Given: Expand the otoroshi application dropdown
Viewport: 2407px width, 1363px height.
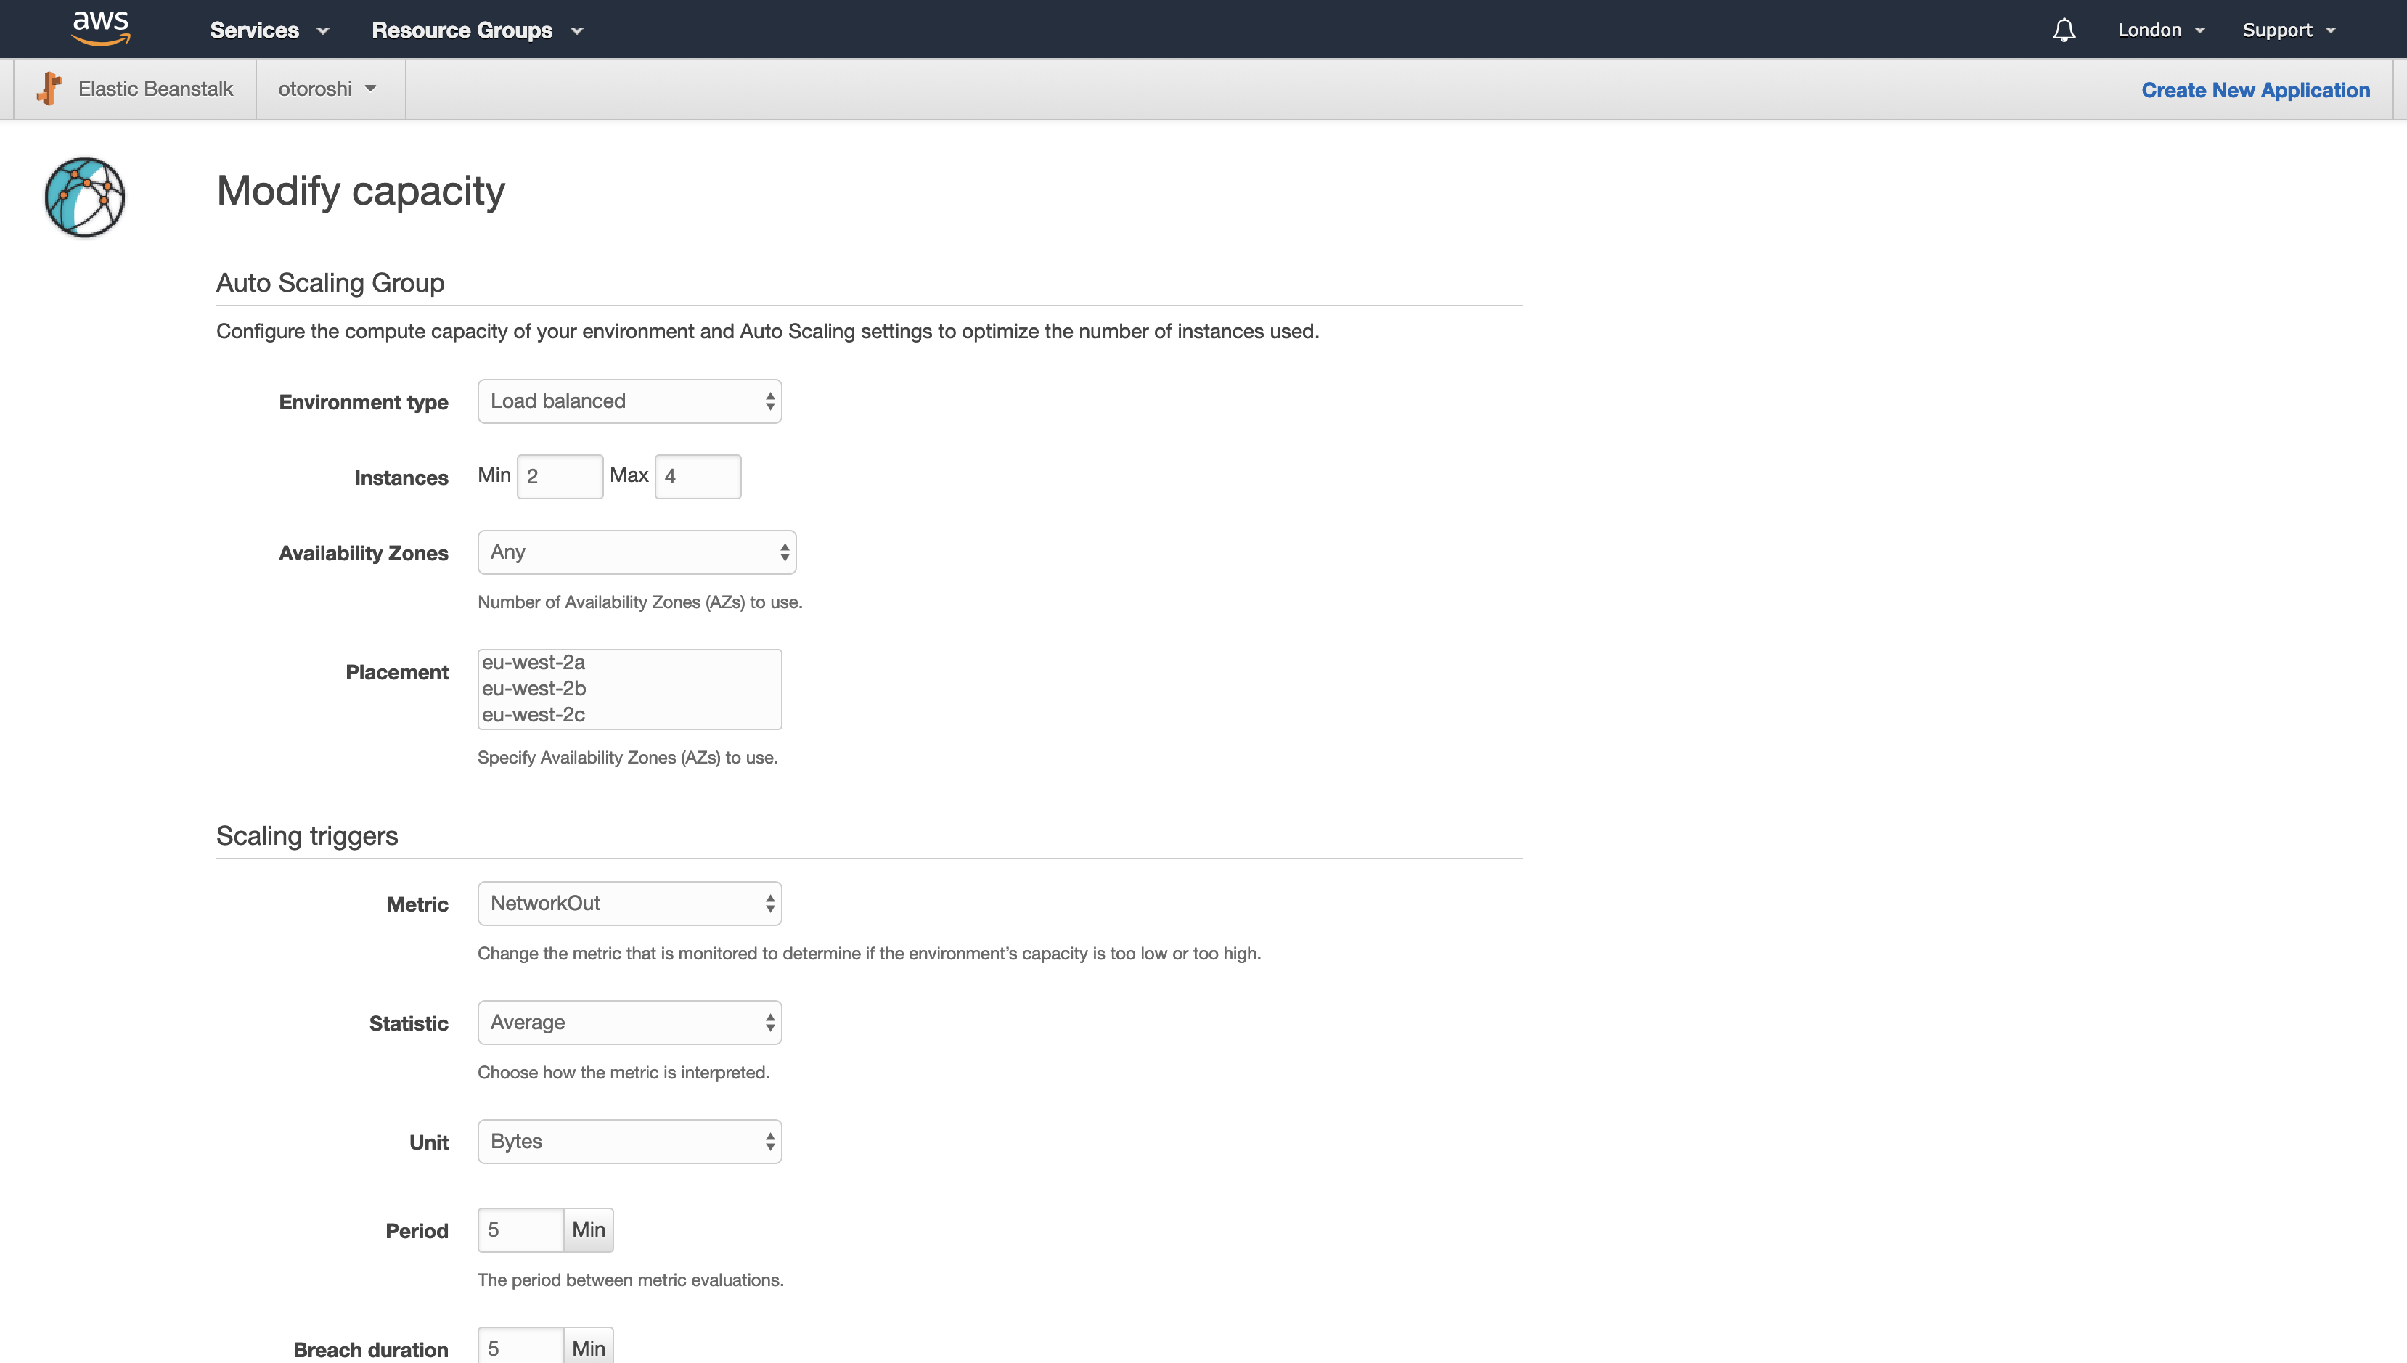Looking at the screenshot, I should [327, 89].
